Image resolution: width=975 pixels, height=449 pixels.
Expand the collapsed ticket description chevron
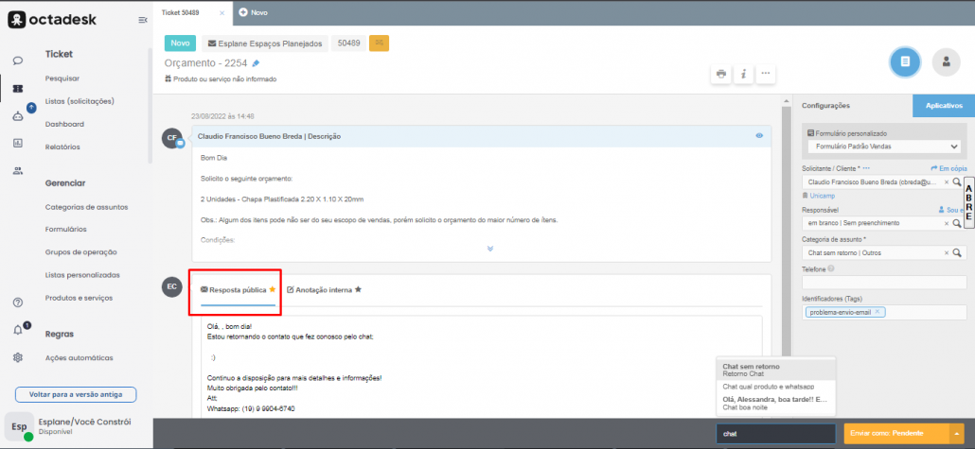coord(490,249)
